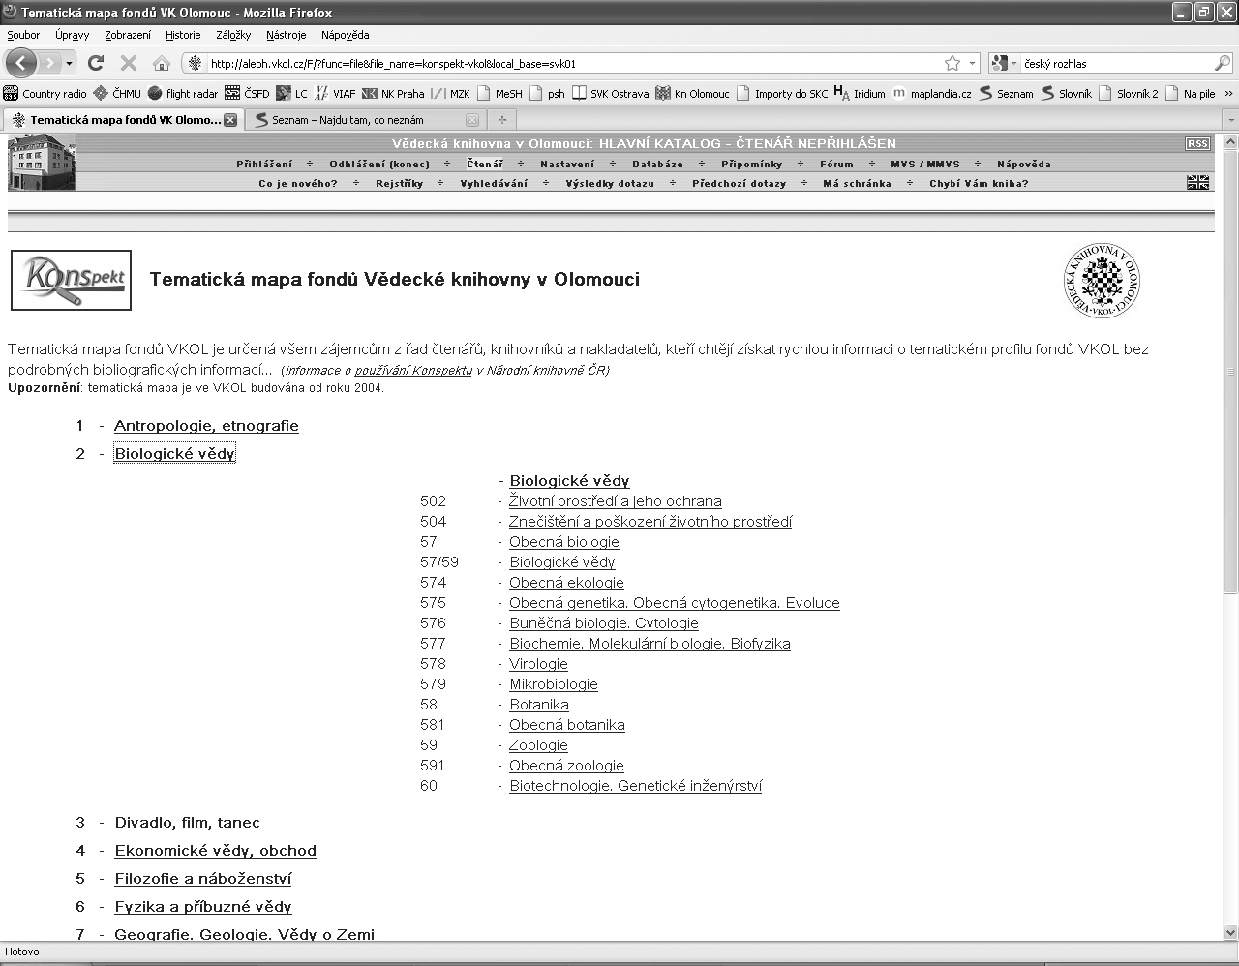Open the maplandia.cz bookmark
Image resolution: width=1239 pixels, height=966 pixels.
[932, 94]
